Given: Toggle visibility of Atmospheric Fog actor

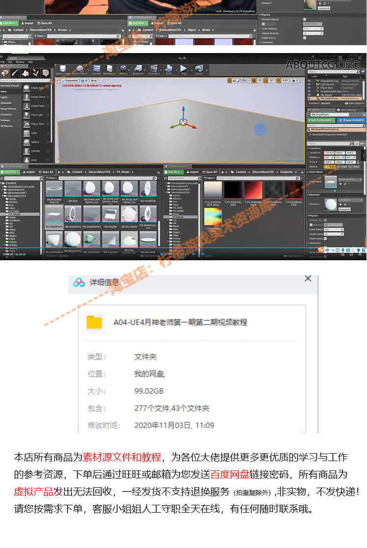Looking at the screenshot, I should (x=309, y=81).
